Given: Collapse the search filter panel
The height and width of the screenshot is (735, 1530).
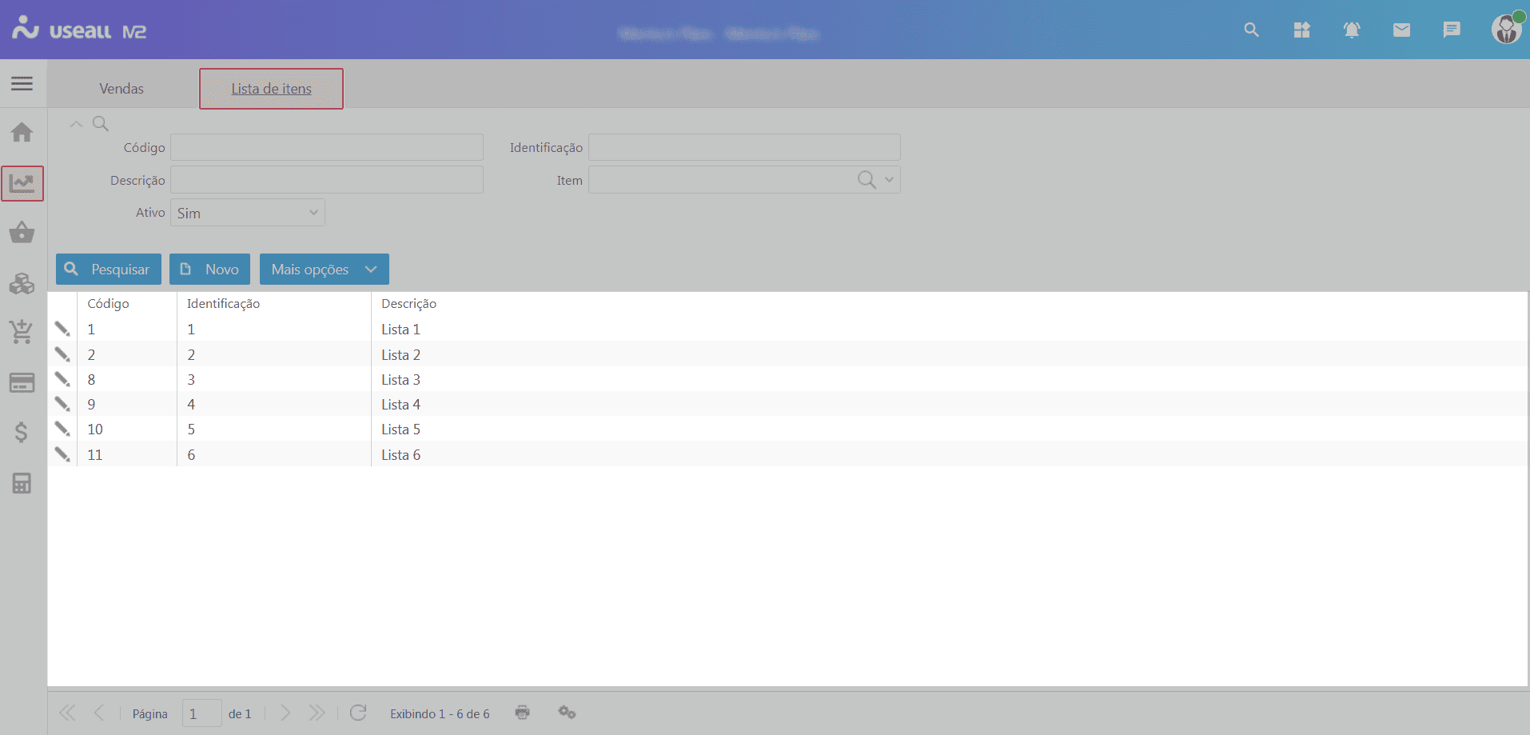Looking at the screenshot, I should coord(77,124).
